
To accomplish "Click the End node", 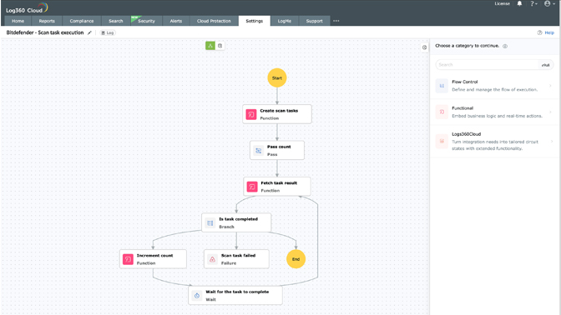I will click(296, 259).
